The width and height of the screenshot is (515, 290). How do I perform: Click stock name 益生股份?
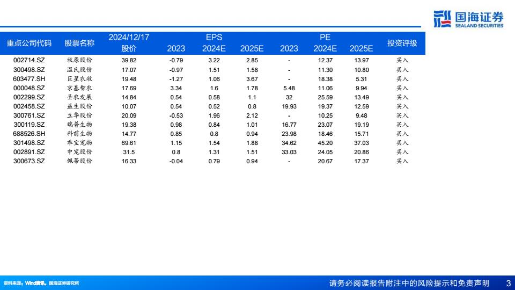pyautogui.click(x=79, y=106)
